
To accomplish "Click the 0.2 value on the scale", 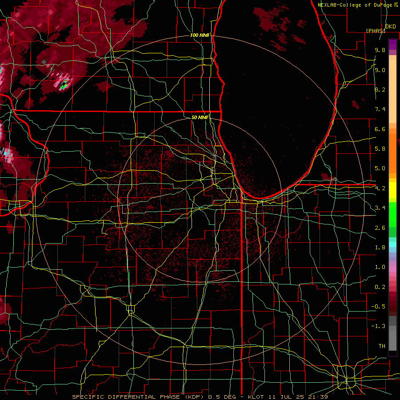I will 380,287.
